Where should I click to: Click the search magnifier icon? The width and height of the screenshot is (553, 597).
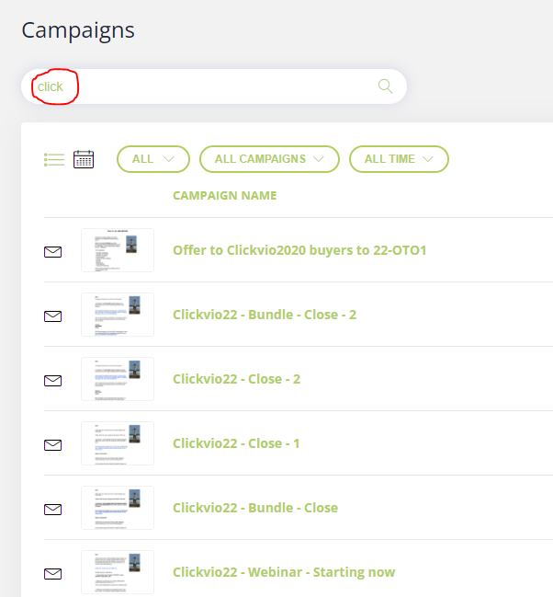pos(385,86)
